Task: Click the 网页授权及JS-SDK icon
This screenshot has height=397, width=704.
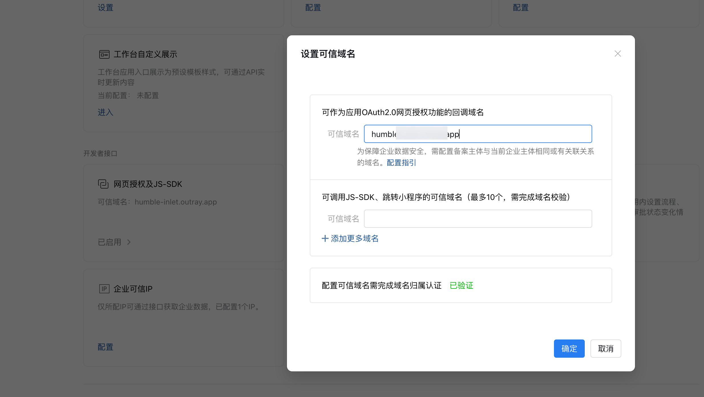Action: click(103, 184)
